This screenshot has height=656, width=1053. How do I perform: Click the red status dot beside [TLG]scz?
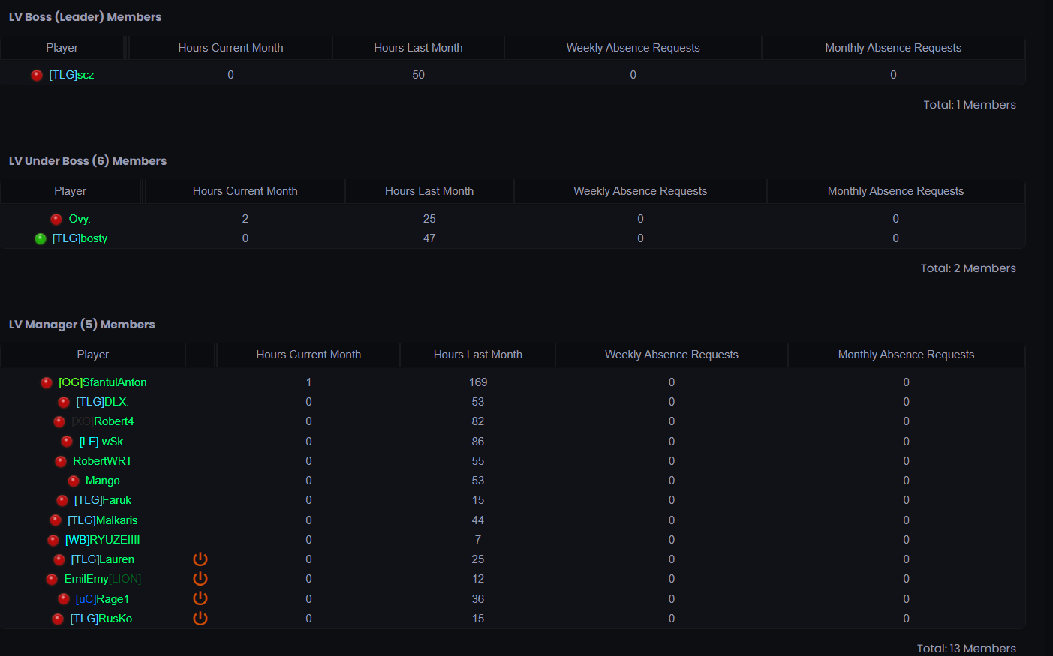coord(36,75)
